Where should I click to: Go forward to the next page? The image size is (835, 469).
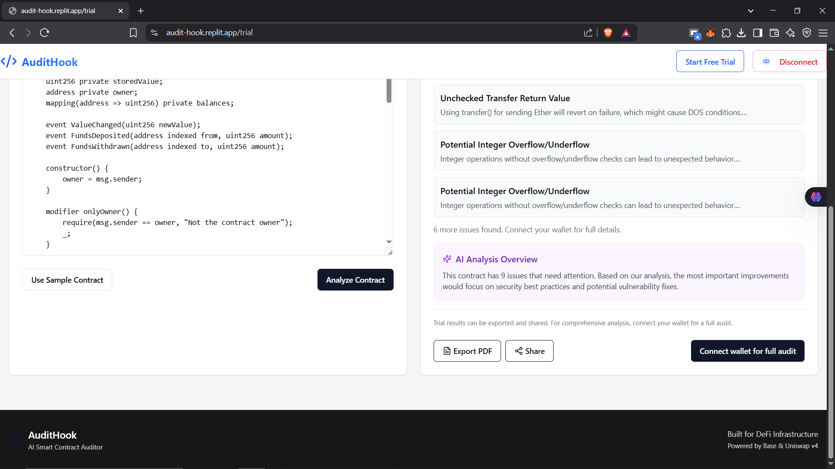28,33
